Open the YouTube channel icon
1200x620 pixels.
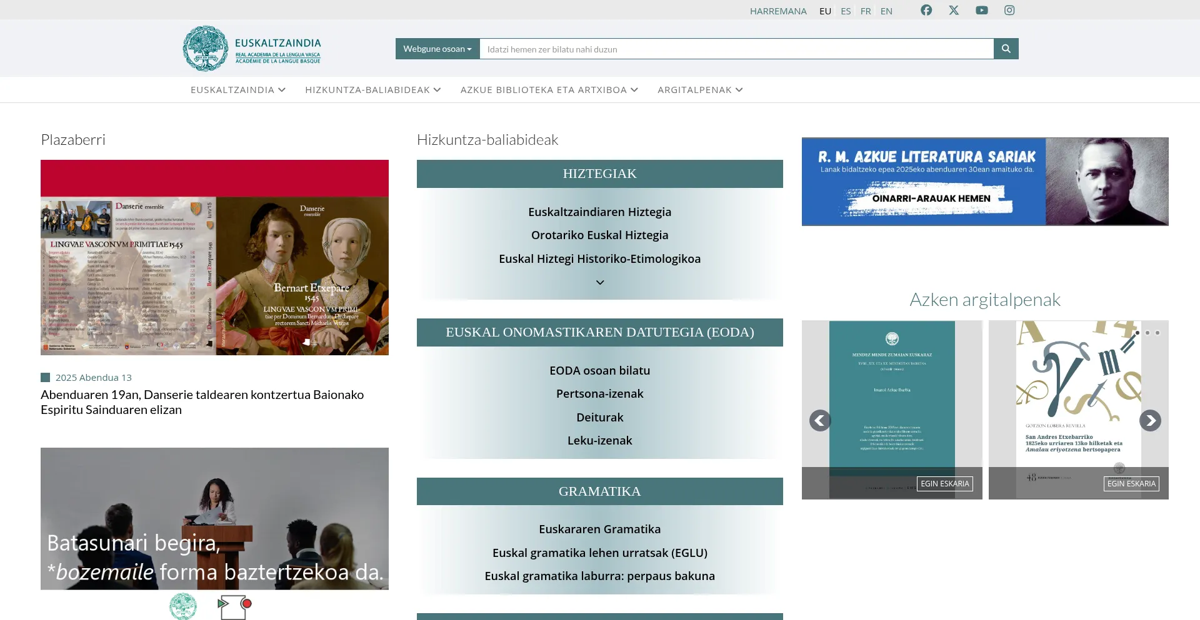[x=982, y=10]
